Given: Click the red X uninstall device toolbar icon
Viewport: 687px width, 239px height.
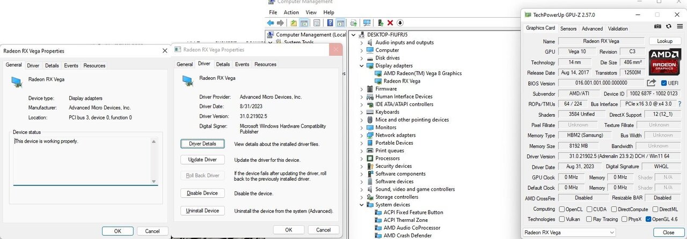Looking at the screenshot, I should coord(390,23).
